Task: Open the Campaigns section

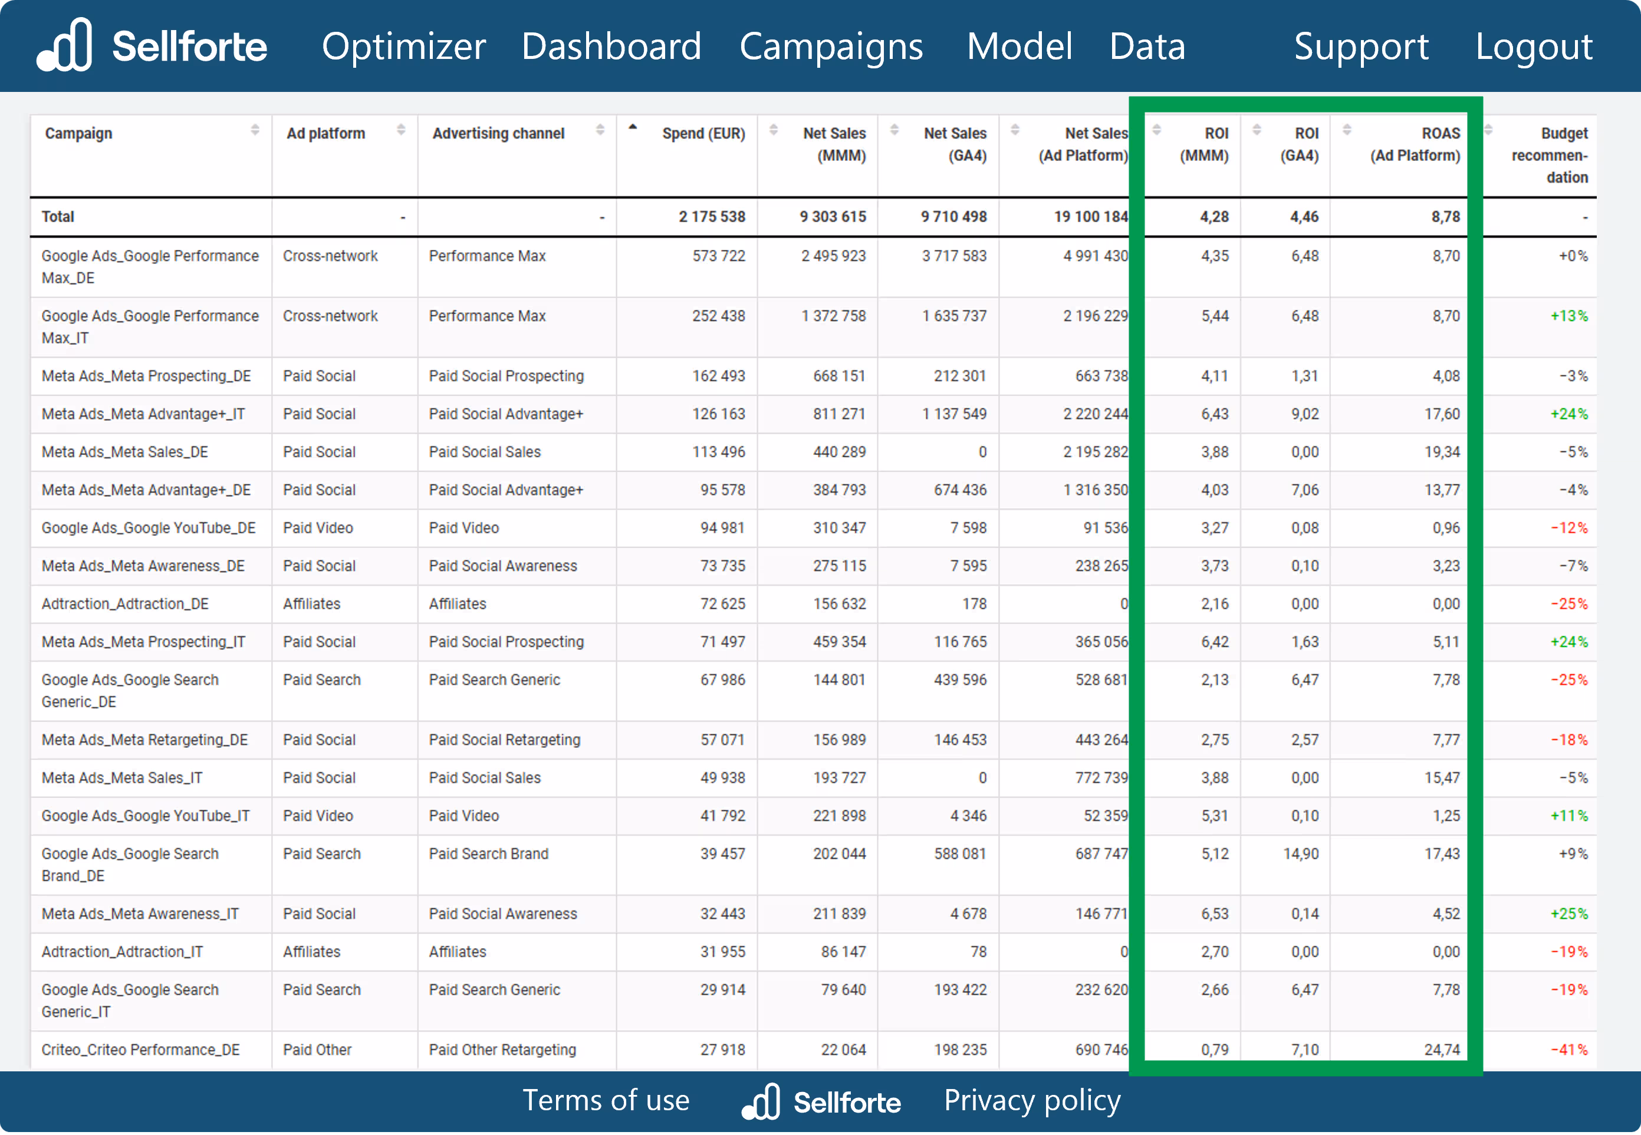Action: pyautogui.click(x=831, y=47)
